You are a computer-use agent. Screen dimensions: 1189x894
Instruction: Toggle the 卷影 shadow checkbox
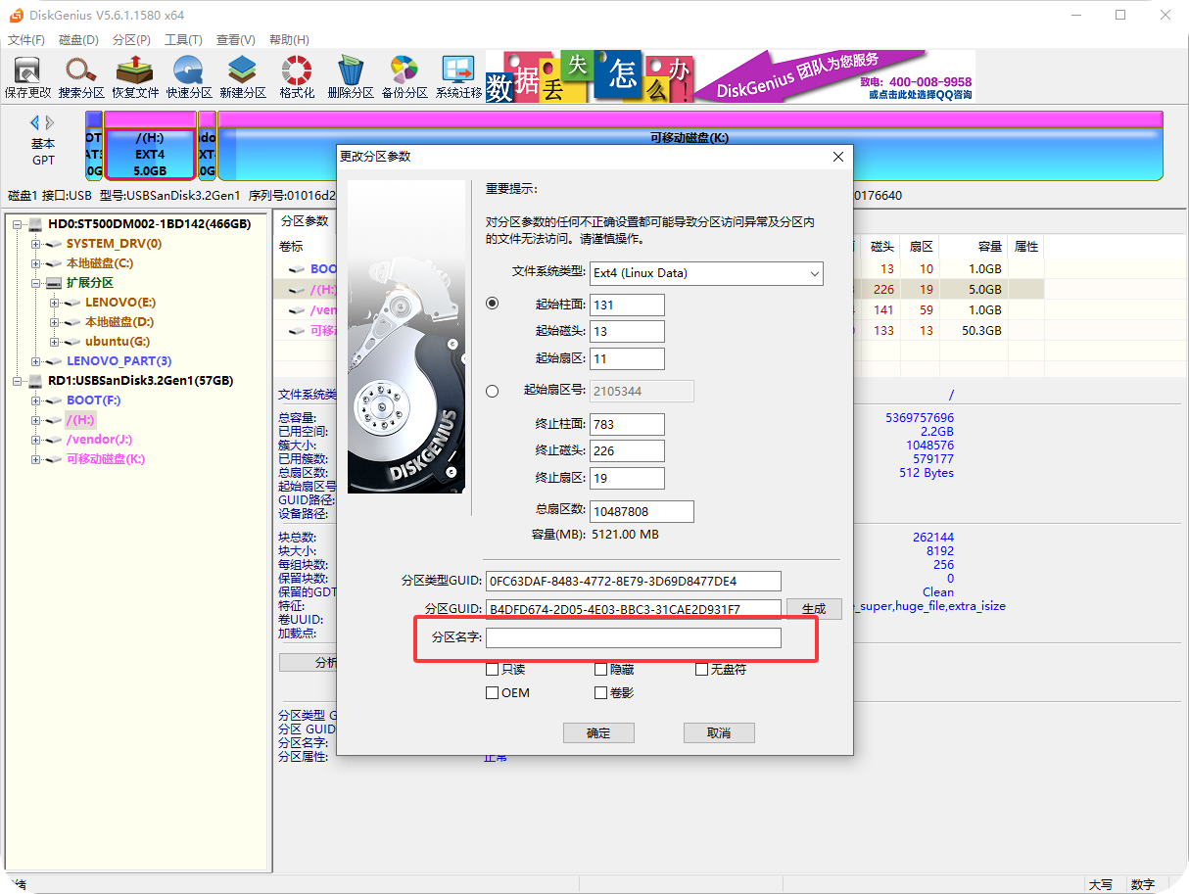tap(601, 693)
